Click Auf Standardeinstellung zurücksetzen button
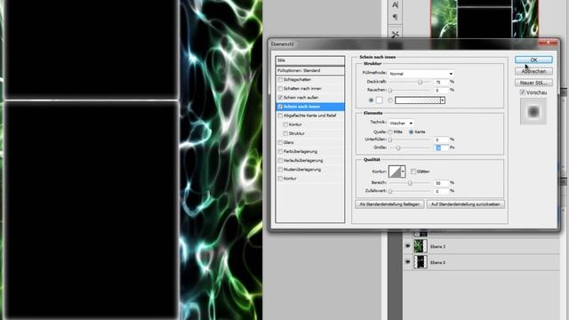The image size is (569, 320). tap(465, 204)
